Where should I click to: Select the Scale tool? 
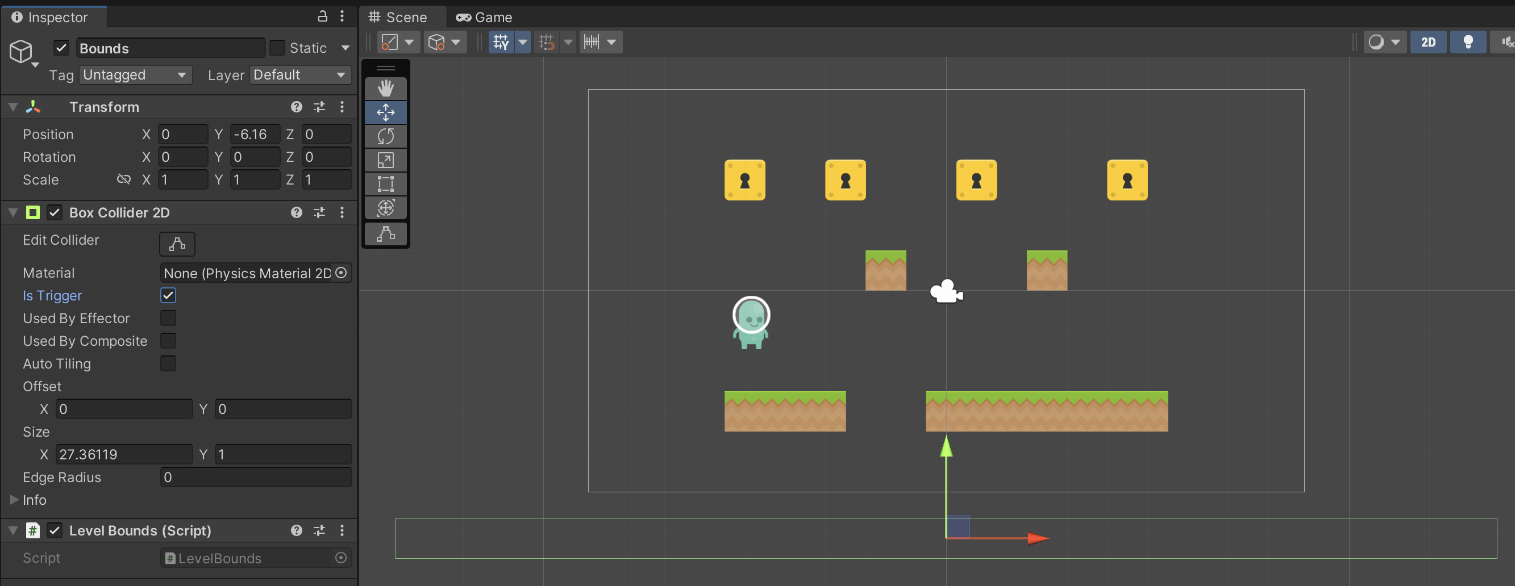point(385,160)
